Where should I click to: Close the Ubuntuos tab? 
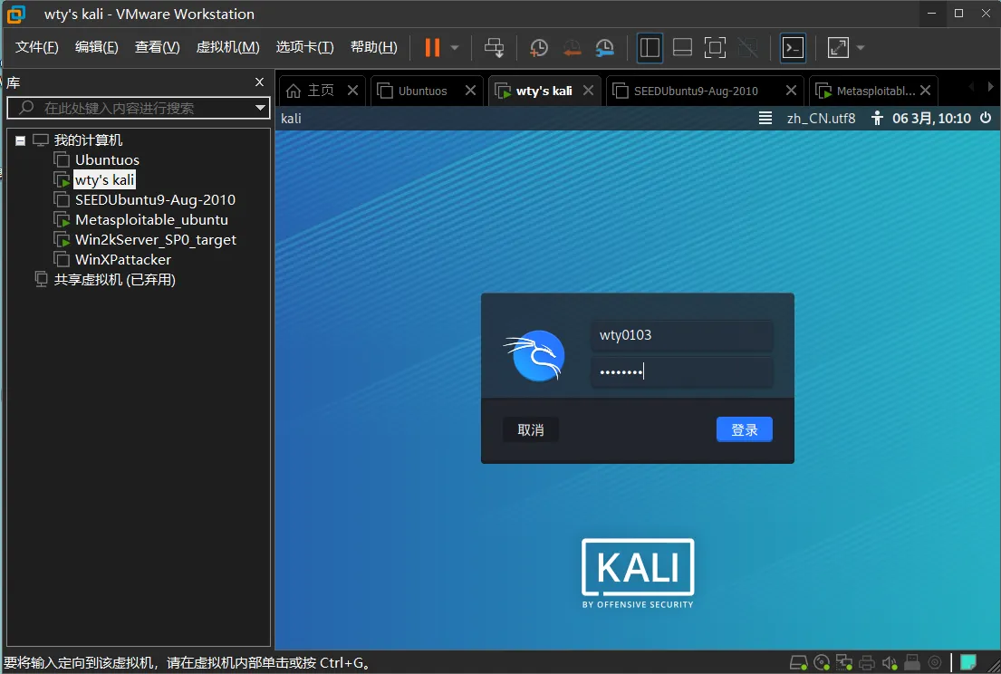[x=470, y=91]
